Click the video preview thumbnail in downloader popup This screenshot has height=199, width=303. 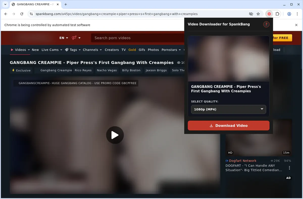229,58
